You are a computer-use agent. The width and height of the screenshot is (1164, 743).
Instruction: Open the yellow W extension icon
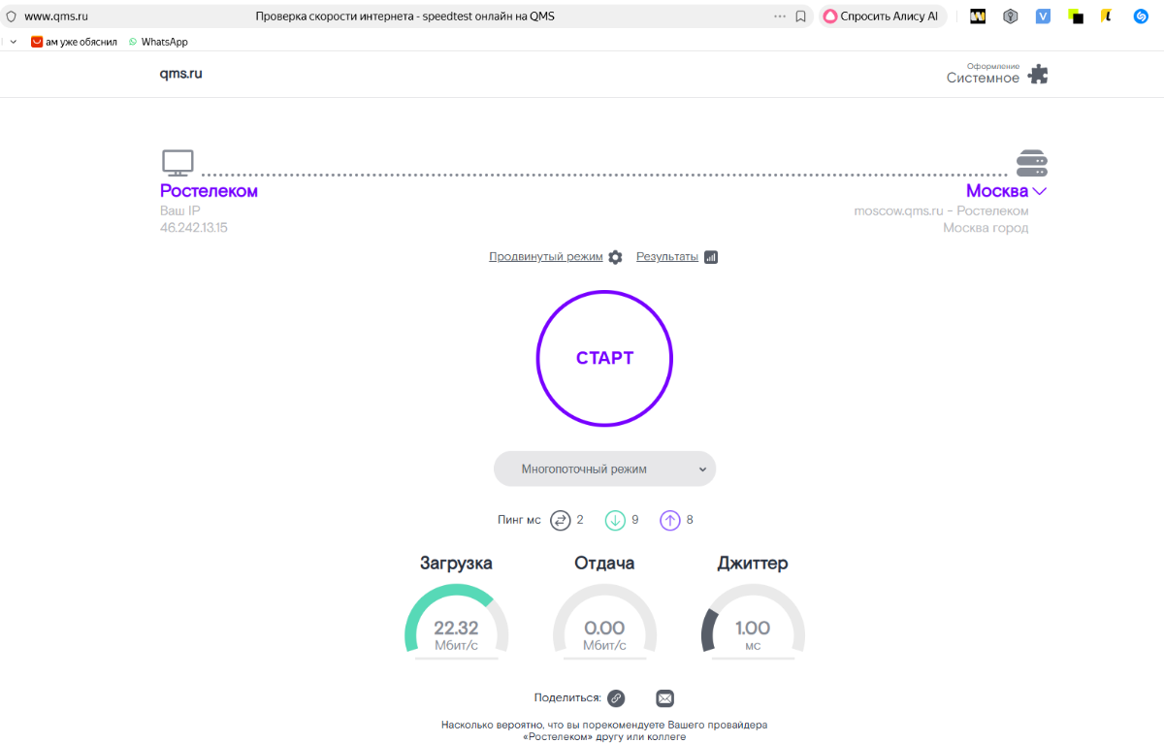(978, 16)
